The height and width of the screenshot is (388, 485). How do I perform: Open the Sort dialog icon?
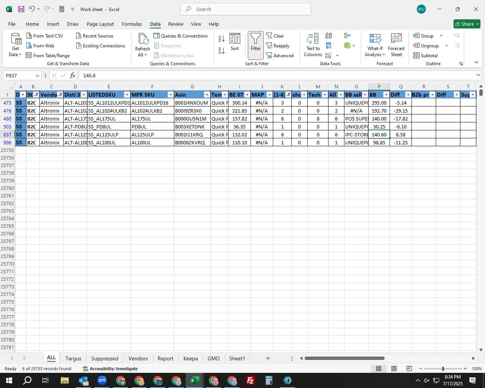(235, 39)
